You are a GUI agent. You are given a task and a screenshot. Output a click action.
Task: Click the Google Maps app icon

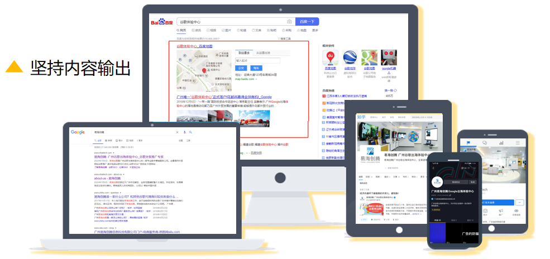click(x=369, y=57)
